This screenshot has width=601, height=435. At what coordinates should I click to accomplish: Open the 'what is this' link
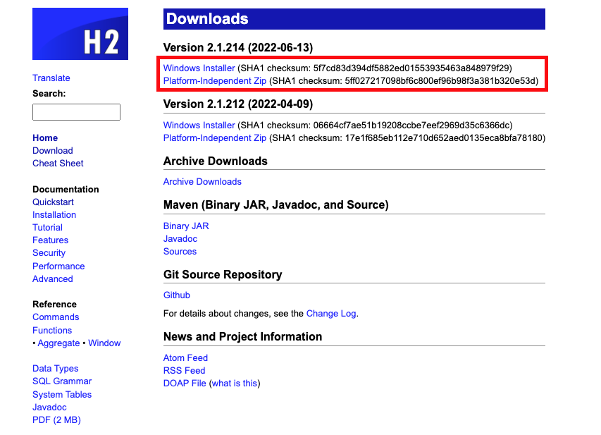click(x=235, y=383)
